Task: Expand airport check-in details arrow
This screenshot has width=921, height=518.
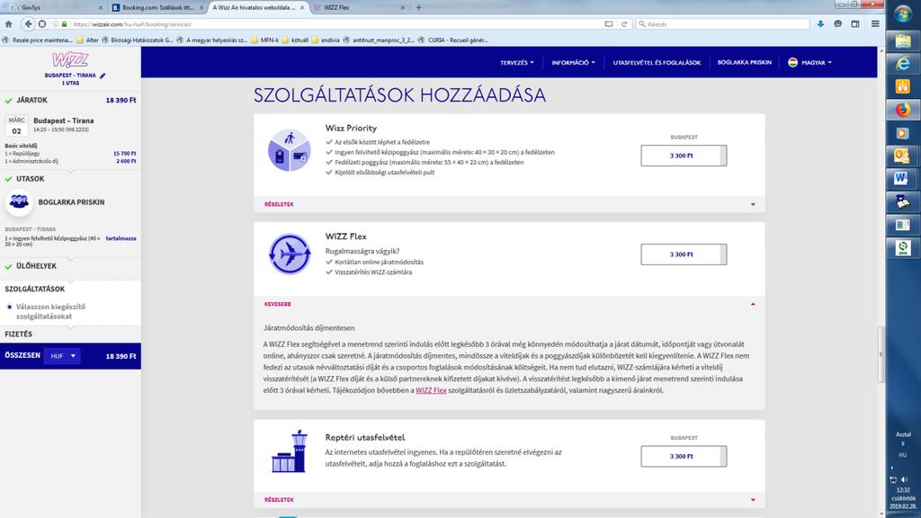Action: click(753, 500)
